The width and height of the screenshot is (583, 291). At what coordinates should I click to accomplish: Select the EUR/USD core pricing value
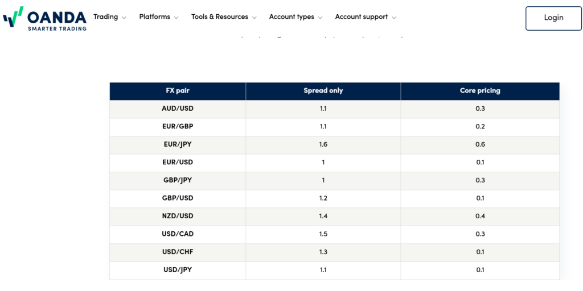[480, 163]
